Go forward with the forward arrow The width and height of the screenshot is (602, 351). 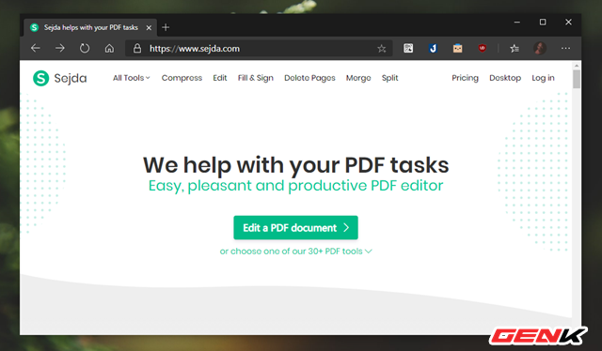[x=60, y=48]
